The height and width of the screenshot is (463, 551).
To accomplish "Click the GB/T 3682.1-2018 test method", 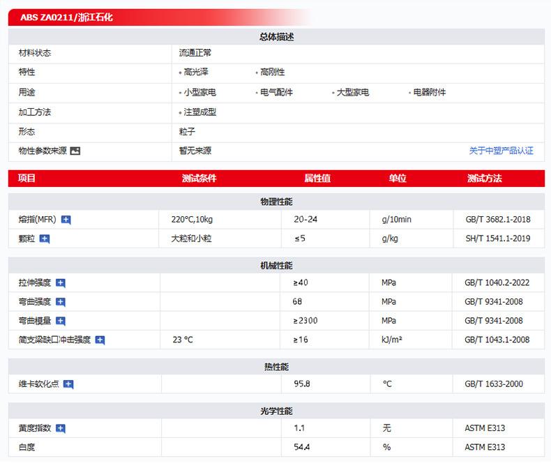I will (497, 220).
